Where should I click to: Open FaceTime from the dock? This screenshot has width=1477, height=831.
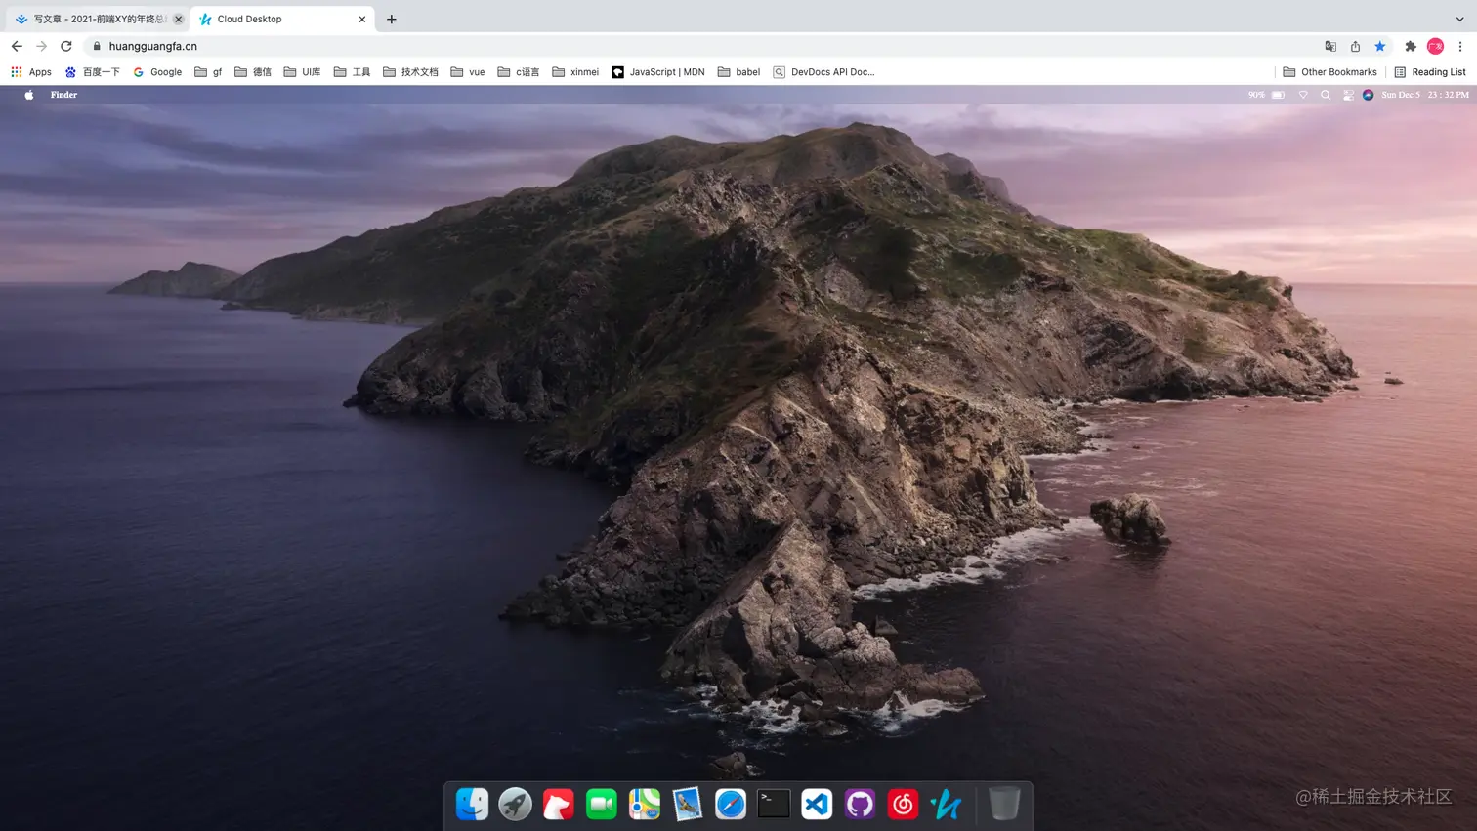[601, 804]
